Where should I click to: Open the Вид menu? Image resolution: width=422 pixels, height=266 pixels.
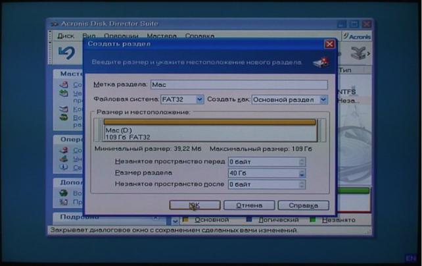point(89,36)
